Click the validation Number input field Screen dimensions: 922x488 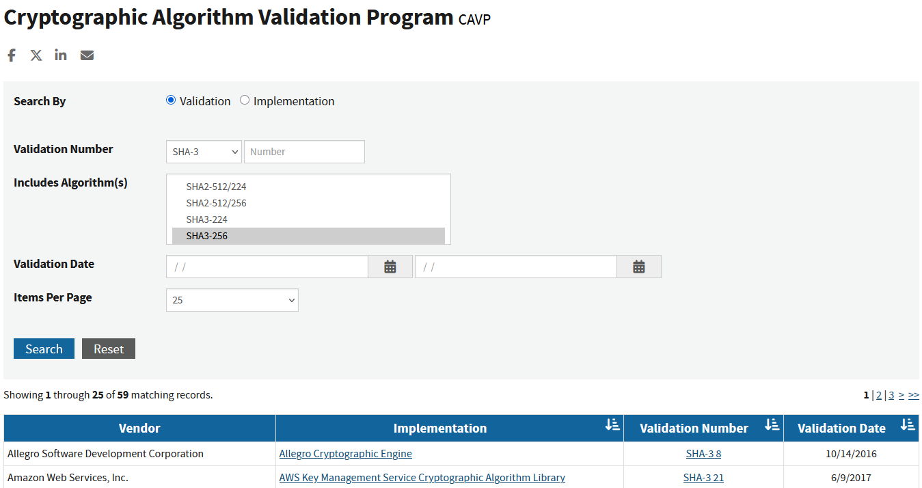click(x=304, y=152)
